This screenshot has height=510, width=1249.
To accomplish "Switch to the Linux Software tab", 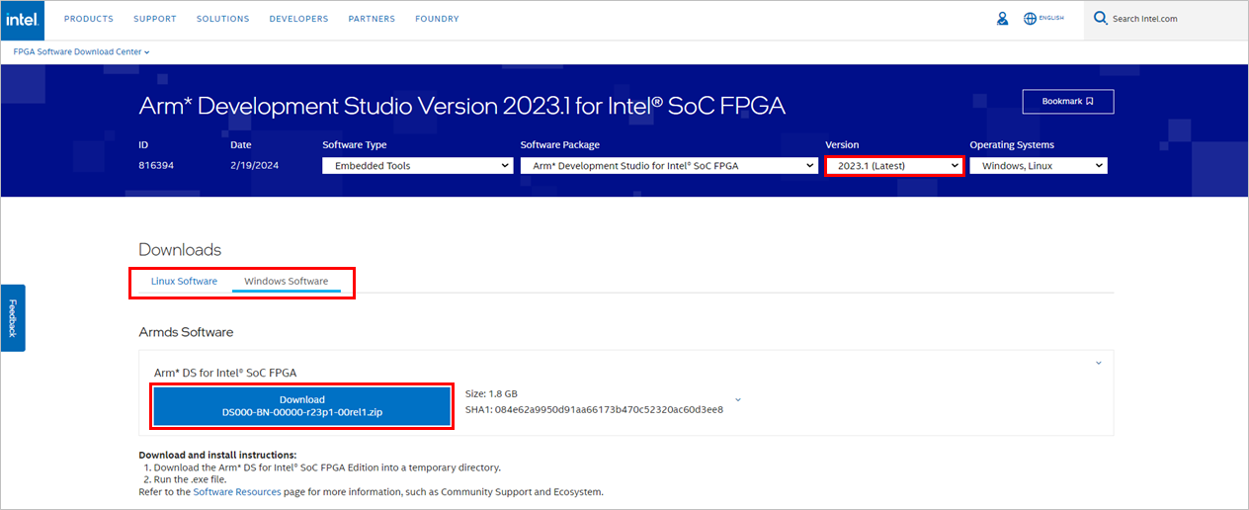I will pos(184,282).
